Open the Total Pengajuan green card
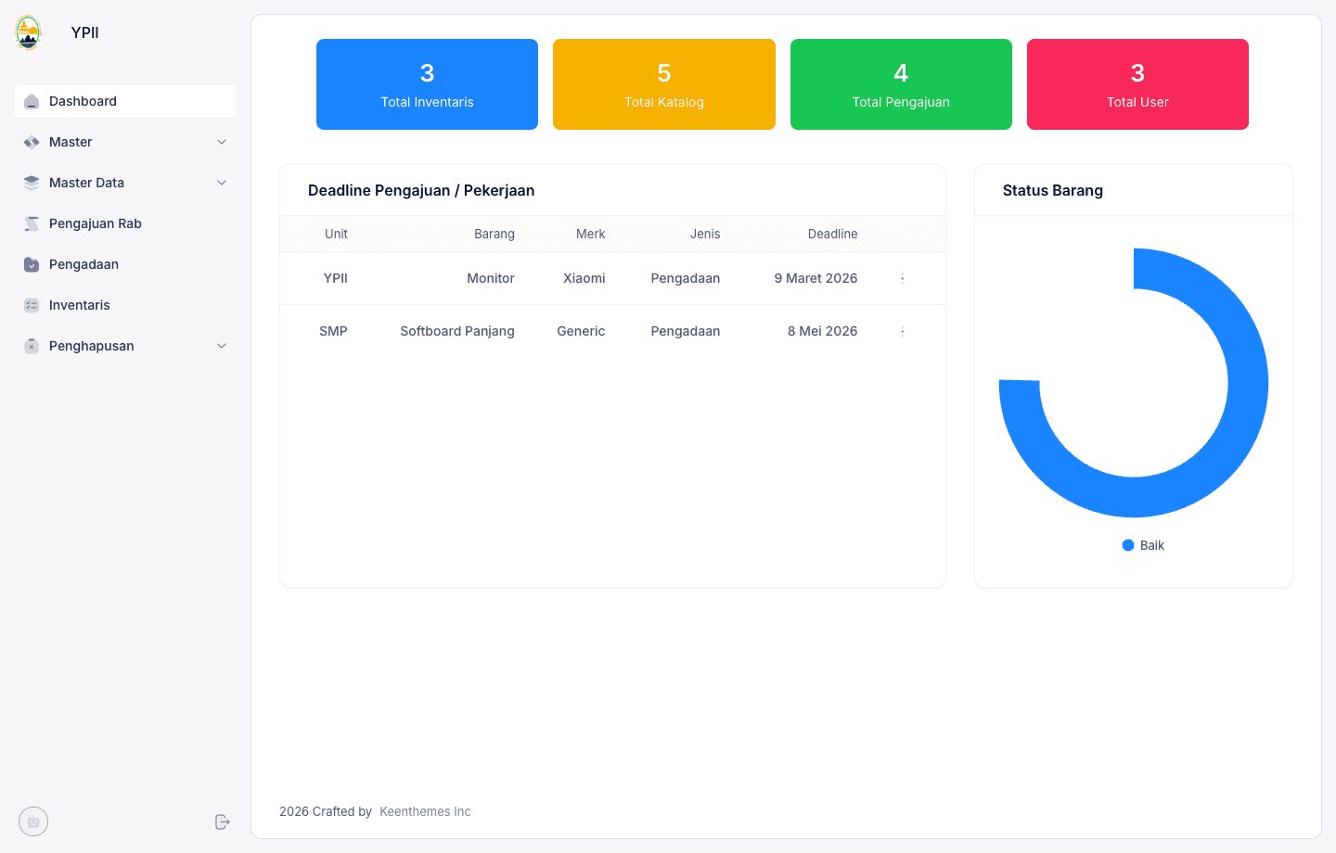1336x853 pixels. [x=901, y=84]
